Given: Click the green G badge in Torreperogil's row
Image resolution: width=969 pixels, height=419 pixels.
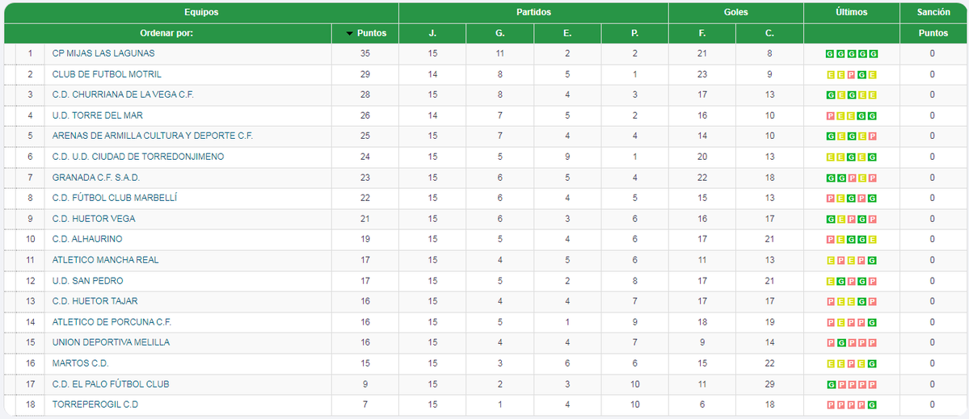Looking at the screenshot, I should (872, 404).
